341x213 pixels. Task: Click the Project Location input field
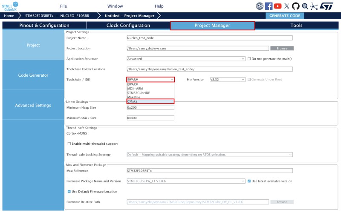[x=198, y=48]
